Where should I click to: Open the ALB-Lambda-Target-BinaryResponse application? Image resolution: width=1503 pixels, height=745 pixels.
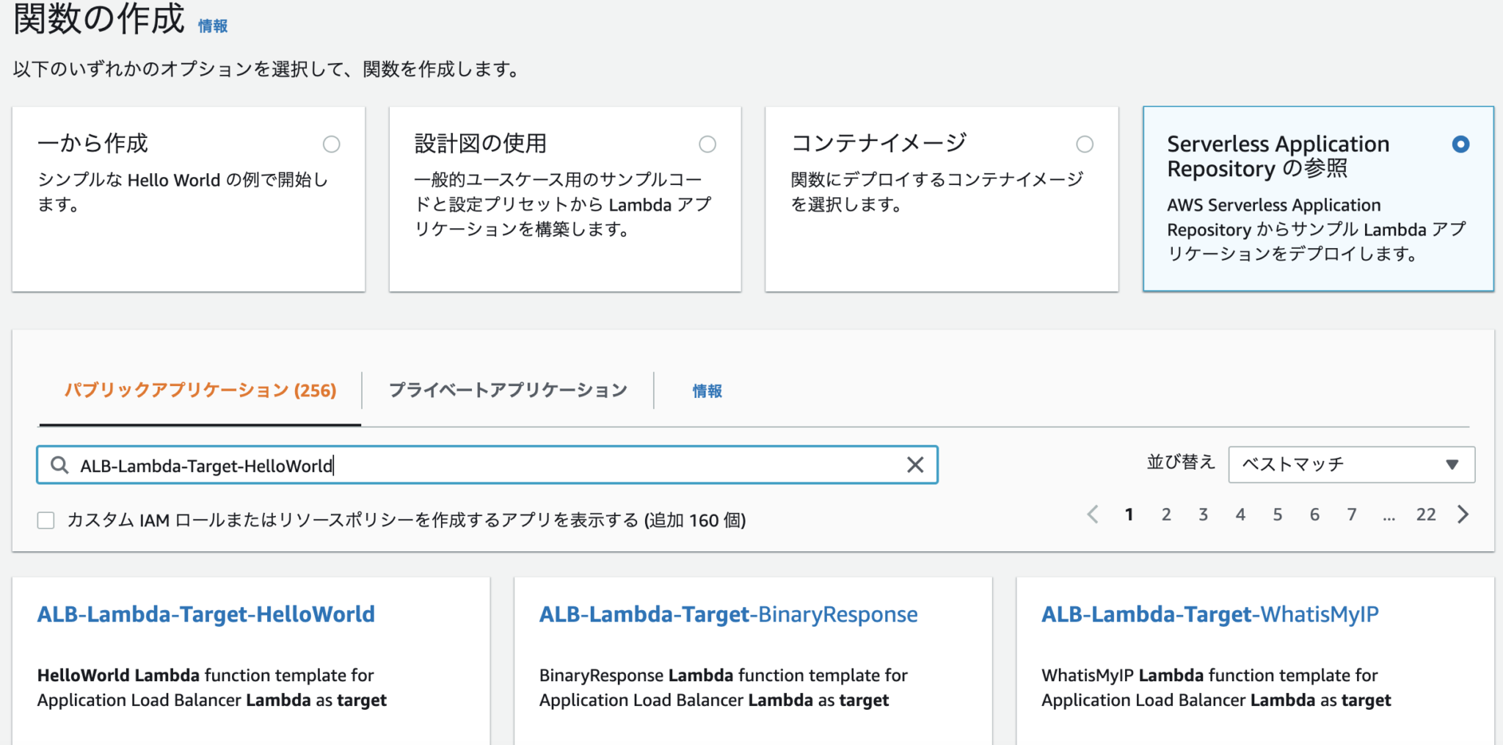coord(728,615)
